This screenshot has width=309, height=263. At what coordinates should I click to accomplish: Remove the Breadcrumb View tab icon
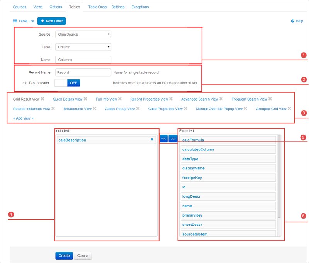point(95,109)
